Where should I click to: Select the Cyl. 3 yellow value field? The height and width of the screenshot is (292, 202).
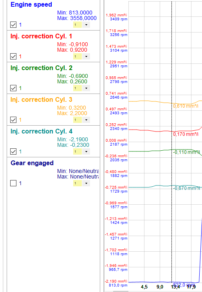pyautogui.click(x=78, y=120)
